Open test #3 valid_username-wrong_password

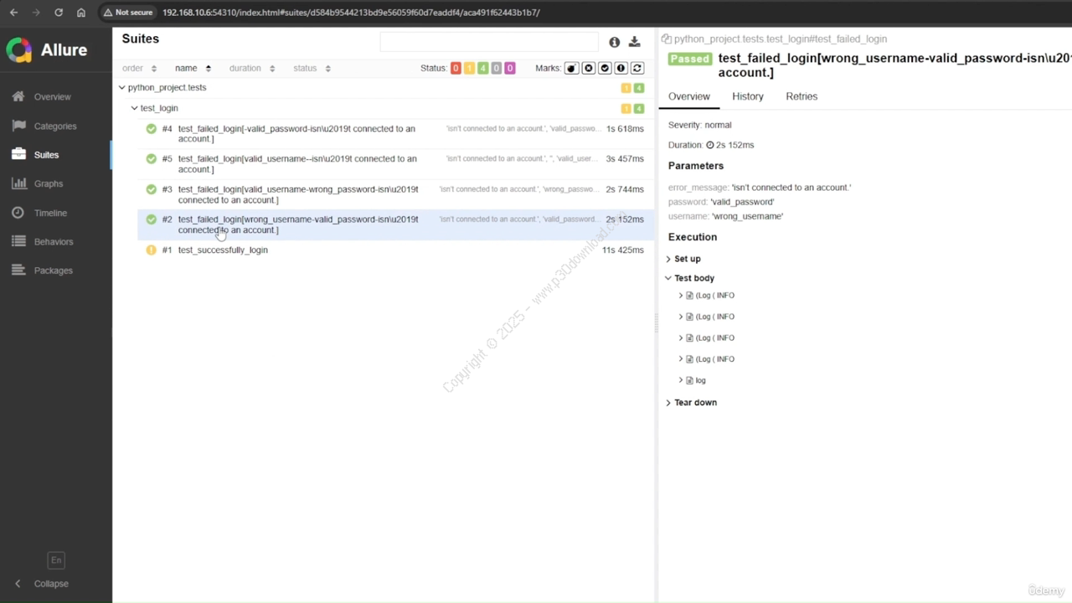click(x=395, y=194)
